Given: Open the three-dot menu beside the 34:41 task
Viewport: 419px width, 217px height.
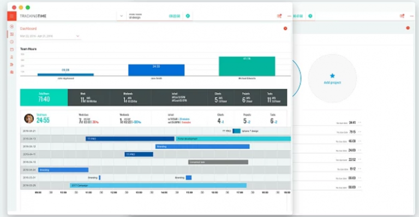Looking at the screenshot, I should (360, 122).
